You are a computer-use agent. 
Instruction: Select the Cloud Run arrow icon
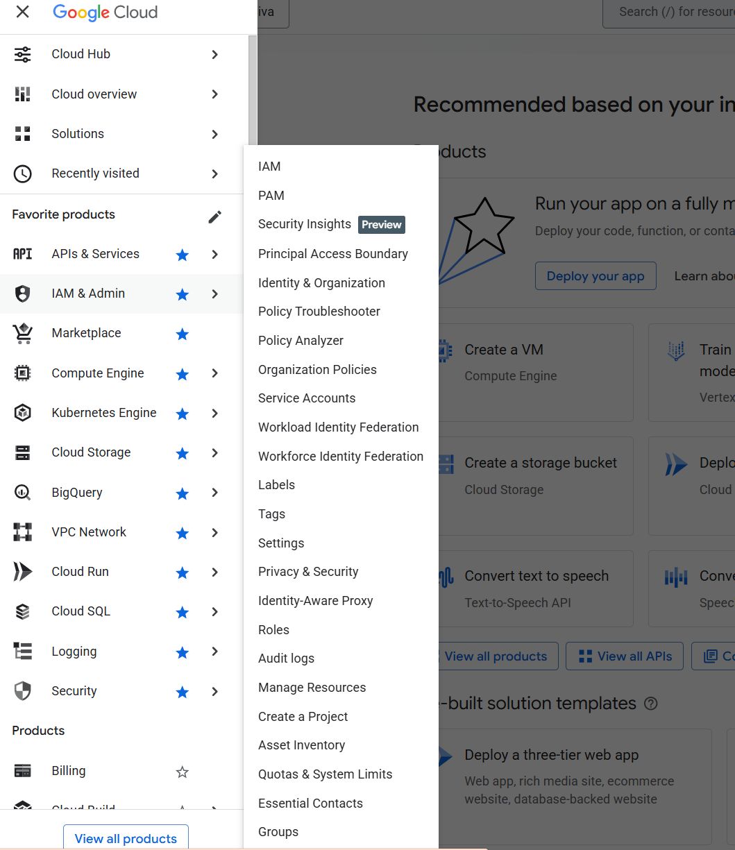coord(23,571)
